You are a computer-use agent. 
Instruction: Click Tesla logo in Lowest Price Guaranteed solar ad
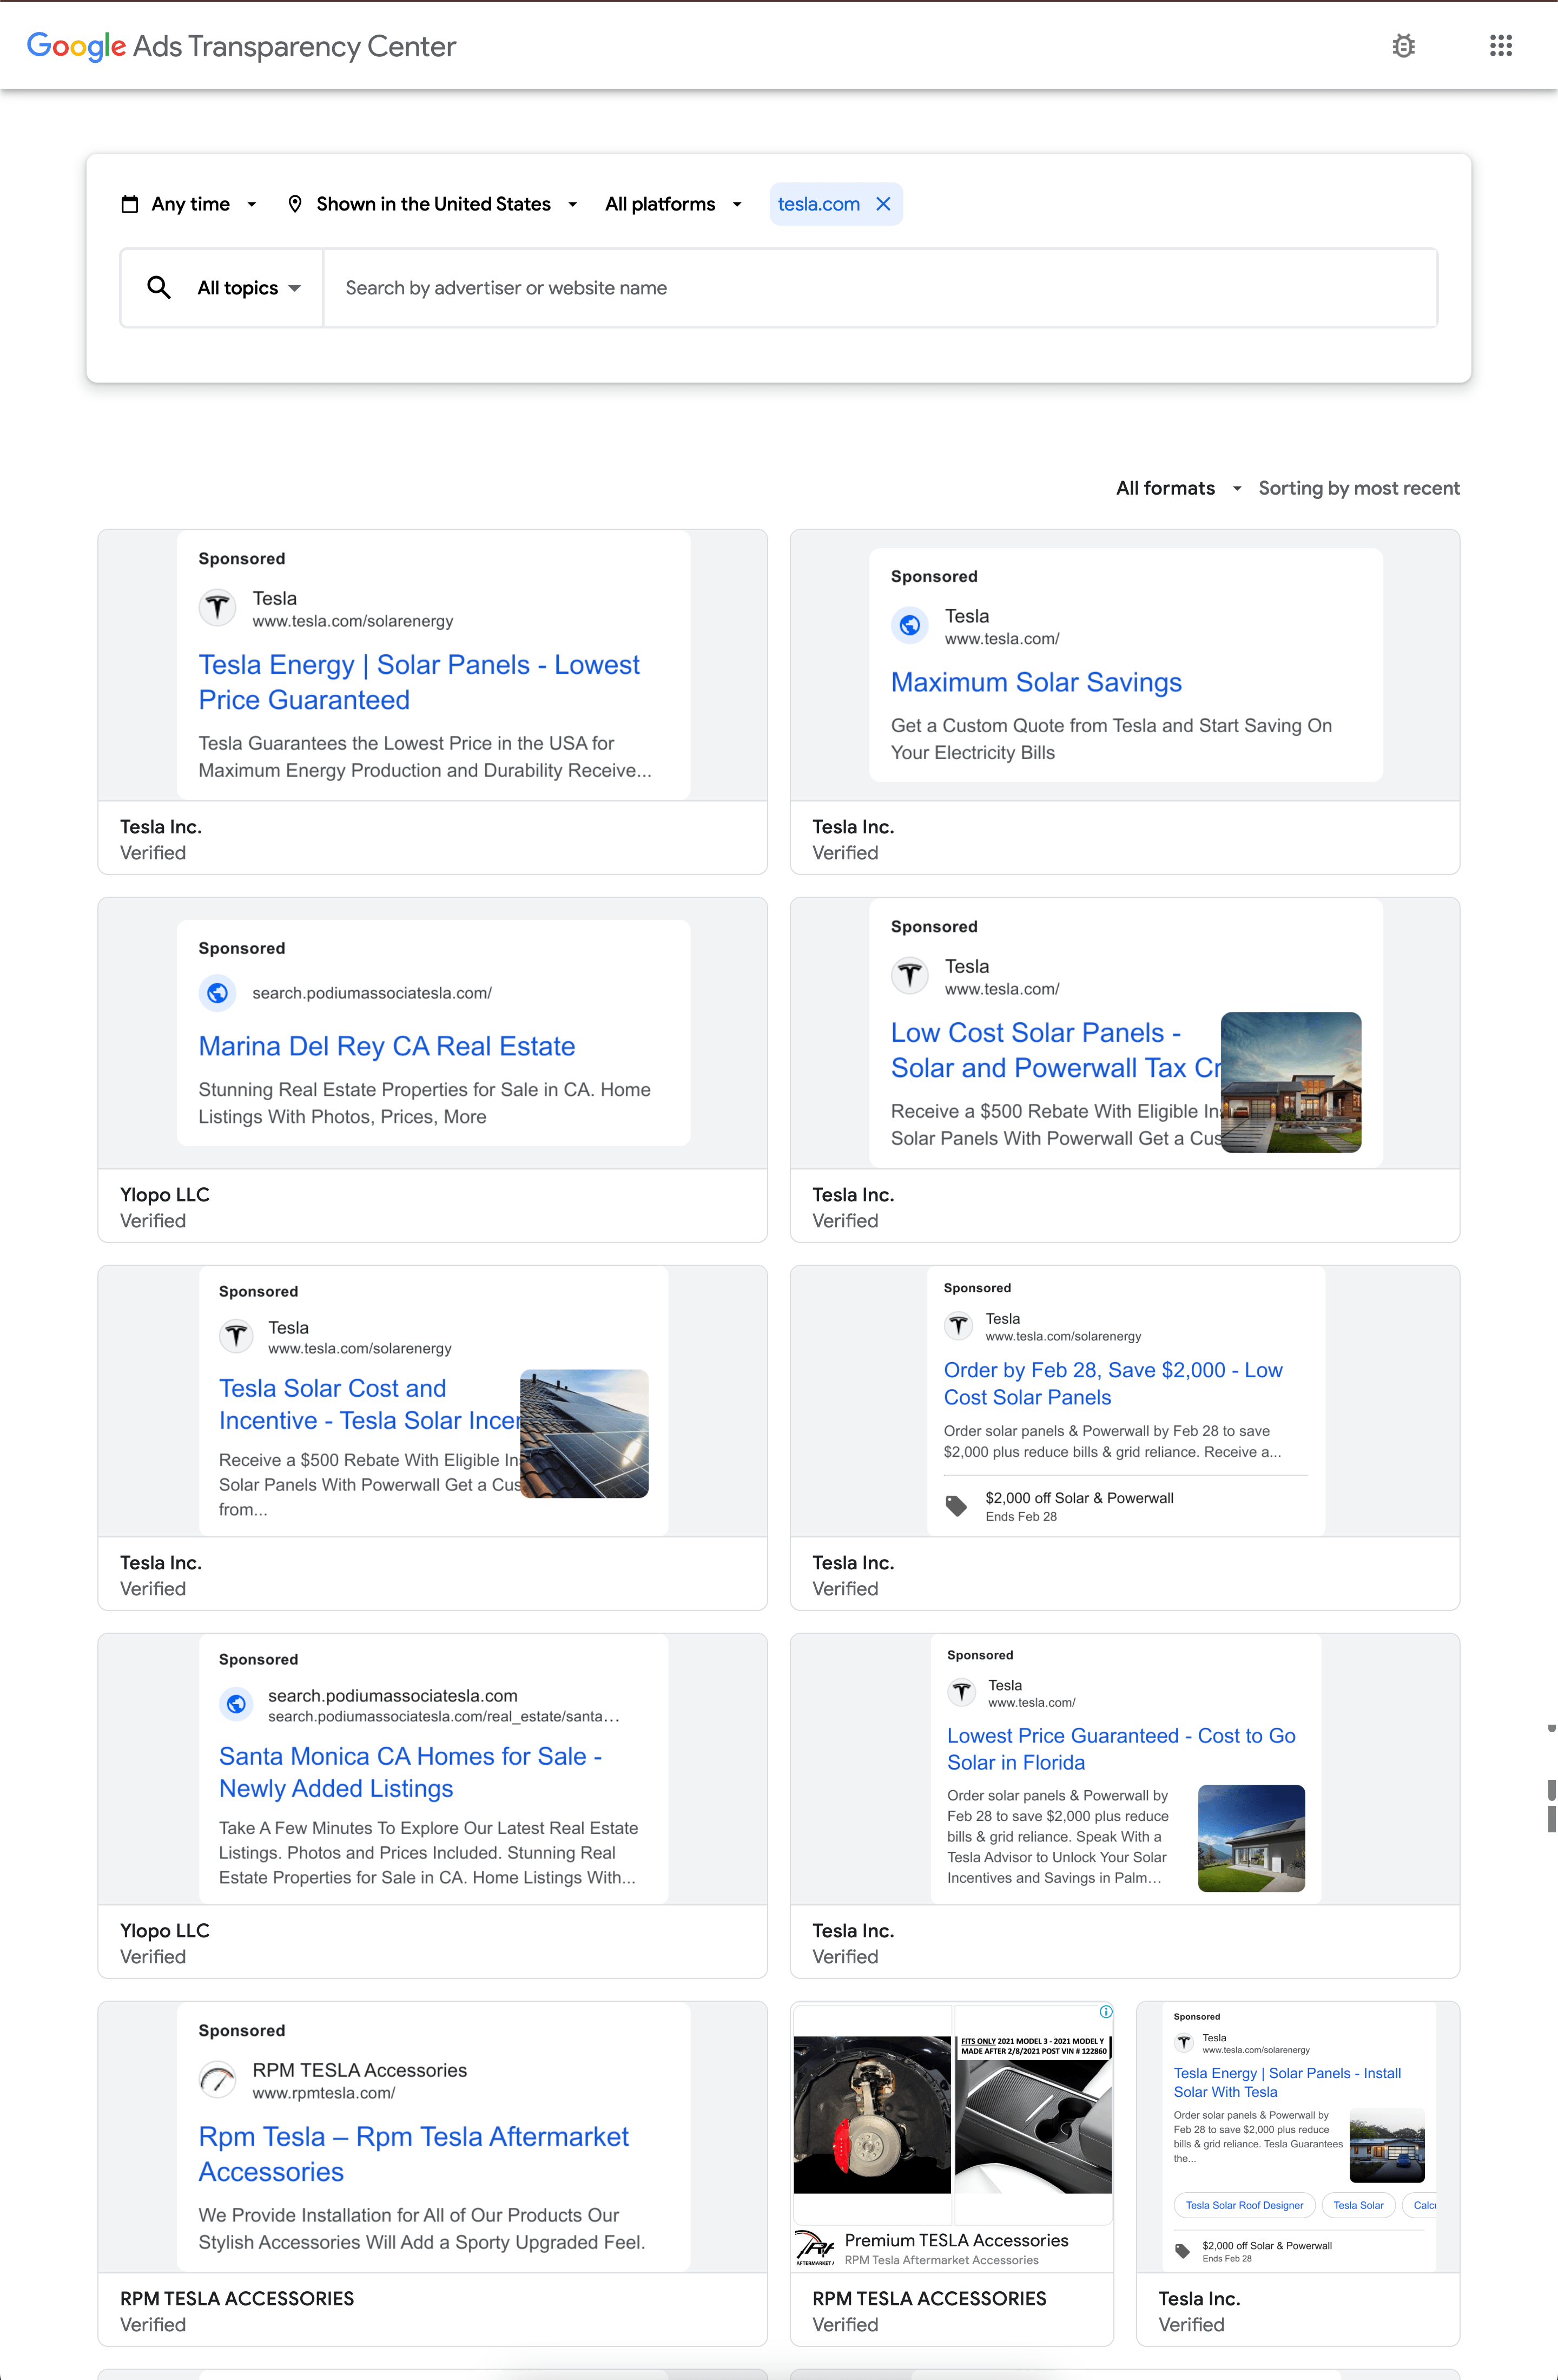(x=218, y=607)
